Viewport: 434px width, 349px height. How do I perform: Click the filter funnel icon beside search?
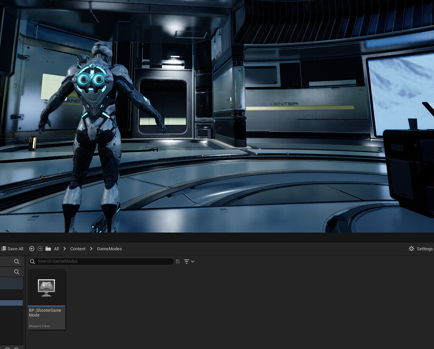[187, 261]
